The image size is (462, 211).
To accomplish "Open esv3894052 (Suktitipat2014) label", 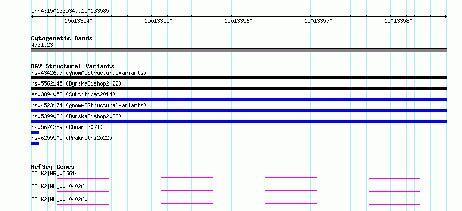I will 73,94.
